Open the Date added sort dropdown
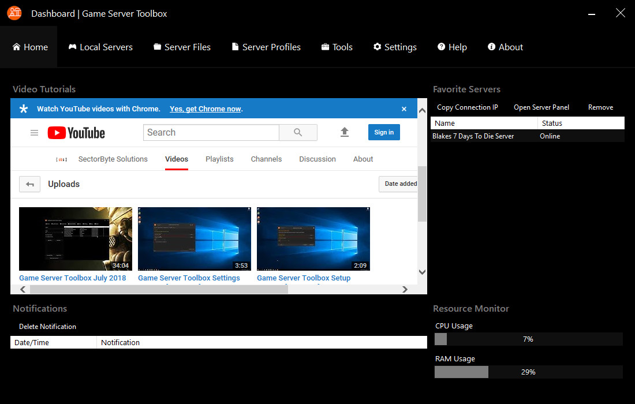Screen dimensions: 635x404 399,184
